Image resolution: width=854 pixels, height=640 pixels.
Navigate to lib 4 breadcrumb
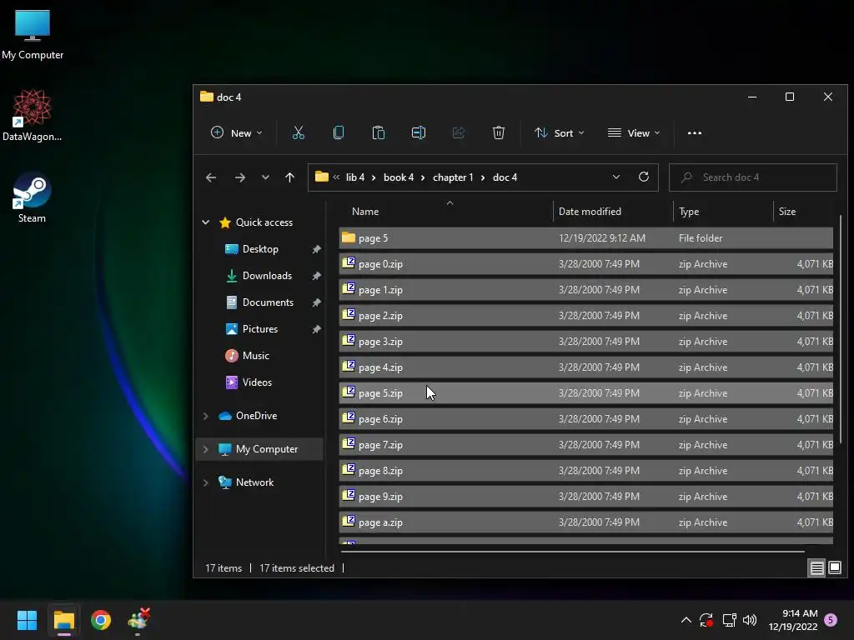point(355,177)
